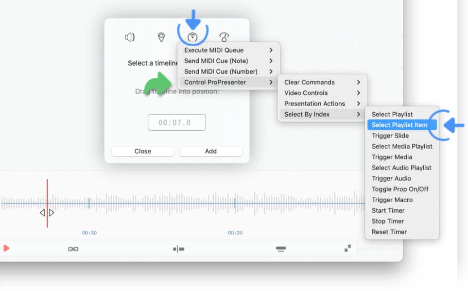Select the audio speaker cue icon
Screen dimensions: 468x291
tap(130, 37)
